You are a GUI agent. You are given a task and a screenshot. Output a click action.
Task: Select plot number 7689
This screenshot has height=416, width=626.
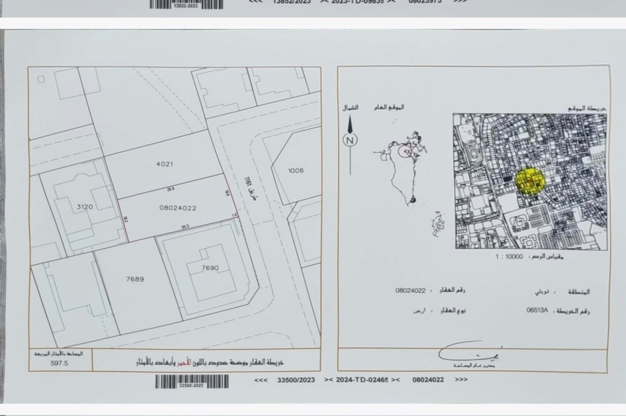[134, 279]
